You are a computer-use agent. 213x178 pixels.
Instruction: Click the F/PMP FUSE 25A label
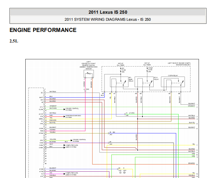(150, 70)
